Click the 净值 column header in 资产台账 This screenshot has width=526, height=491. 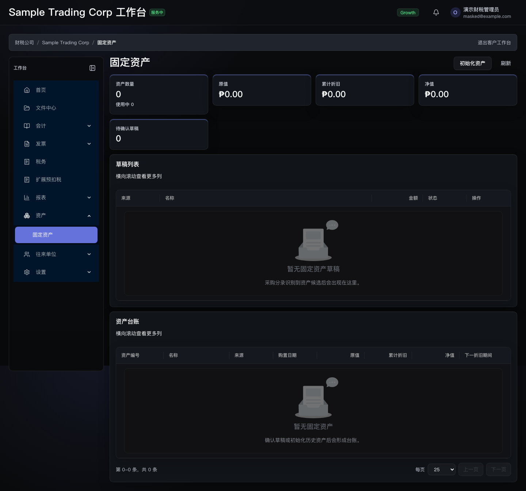coord(436,355)
